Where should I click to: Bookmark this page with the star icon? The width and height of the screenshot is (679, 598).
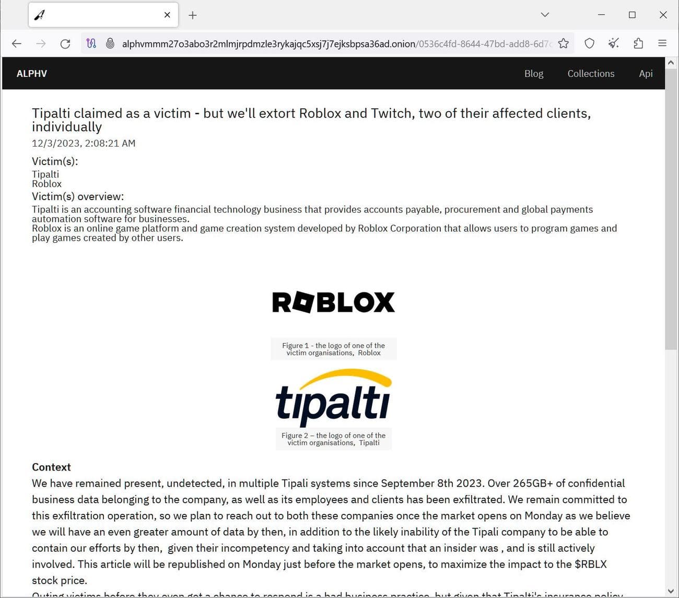[564, 43]
